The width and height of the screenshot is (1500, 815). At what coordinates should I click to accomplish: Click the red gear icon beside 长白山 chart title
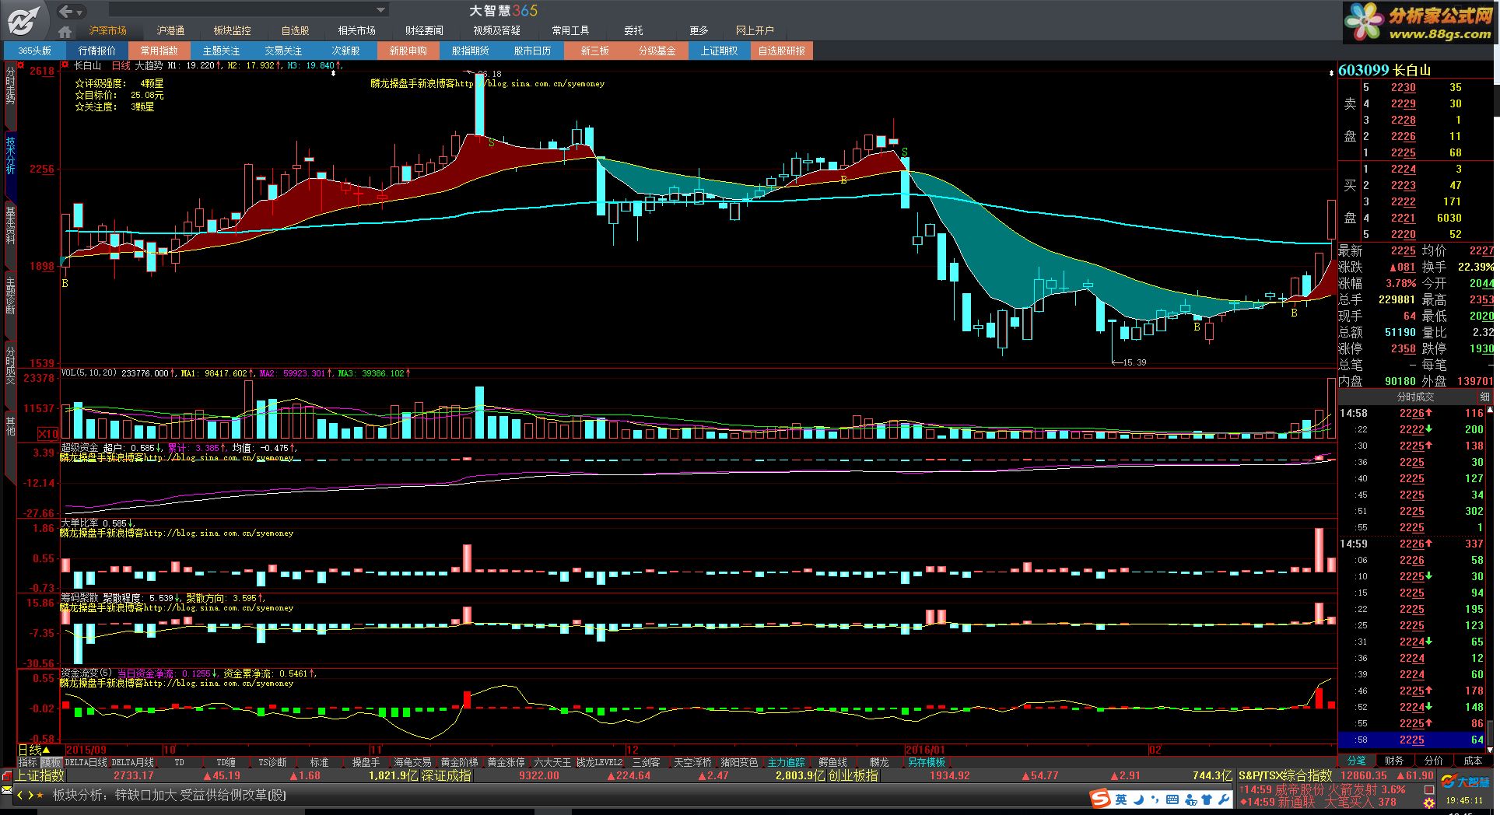click(x=65, y=65)
